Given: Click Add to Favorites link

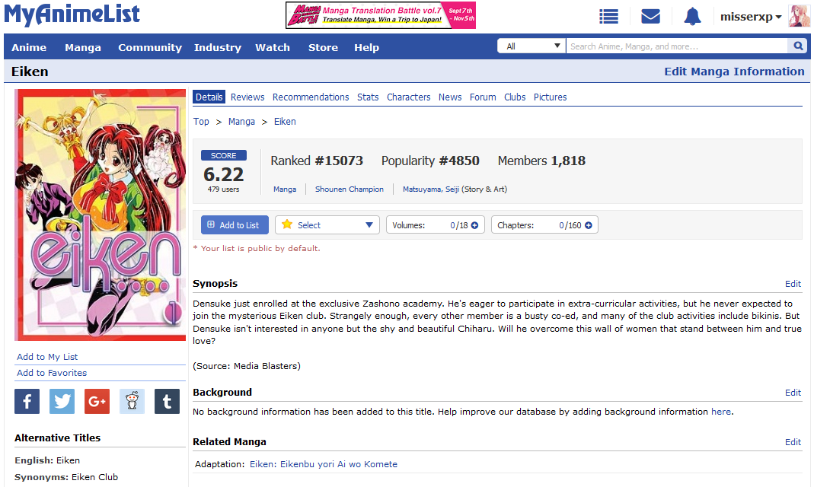Looking at the screenshot, I should 52,373.
